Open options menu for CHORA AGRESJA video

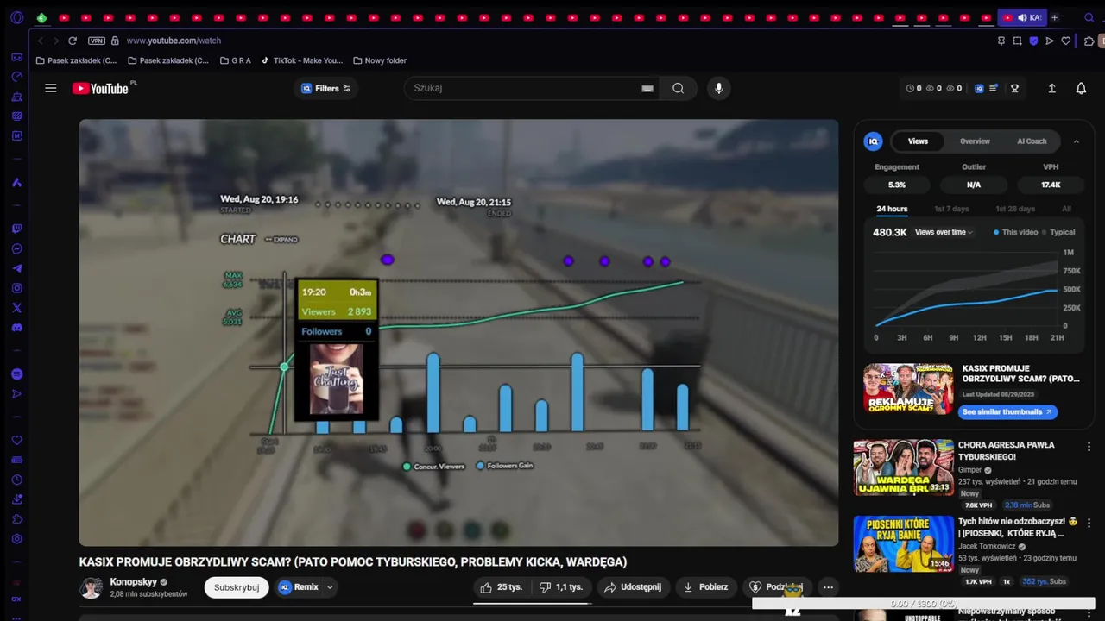(x=1089, y=447)
